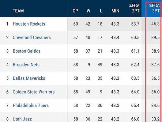162x122 pixels.
Task: Sort by %FGA 2PT column header
Action: [134, 8]
